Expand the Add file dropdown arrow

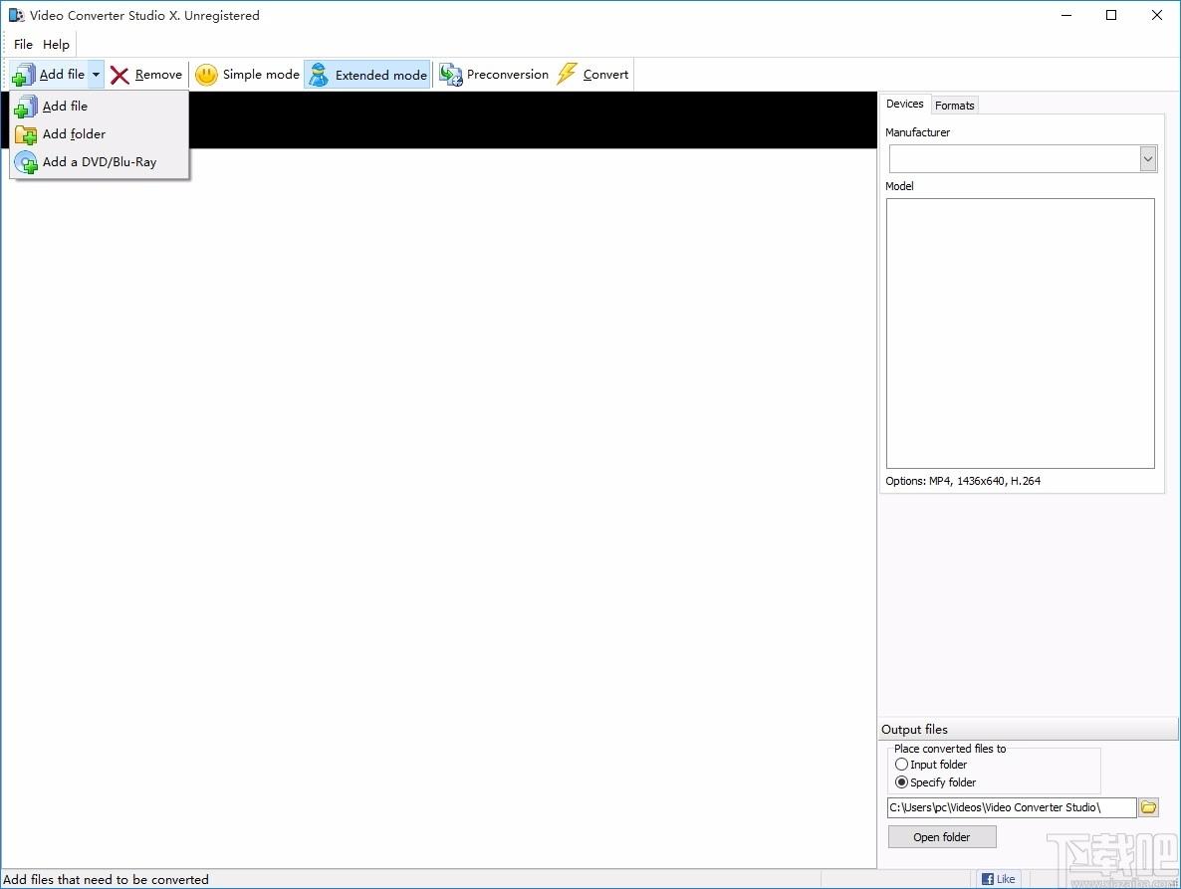(96, 75)
